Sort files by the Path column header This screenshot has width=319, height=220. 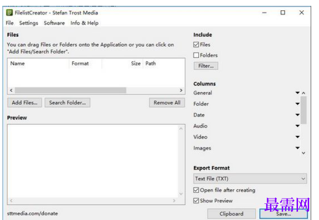click(x=164, y=63)
